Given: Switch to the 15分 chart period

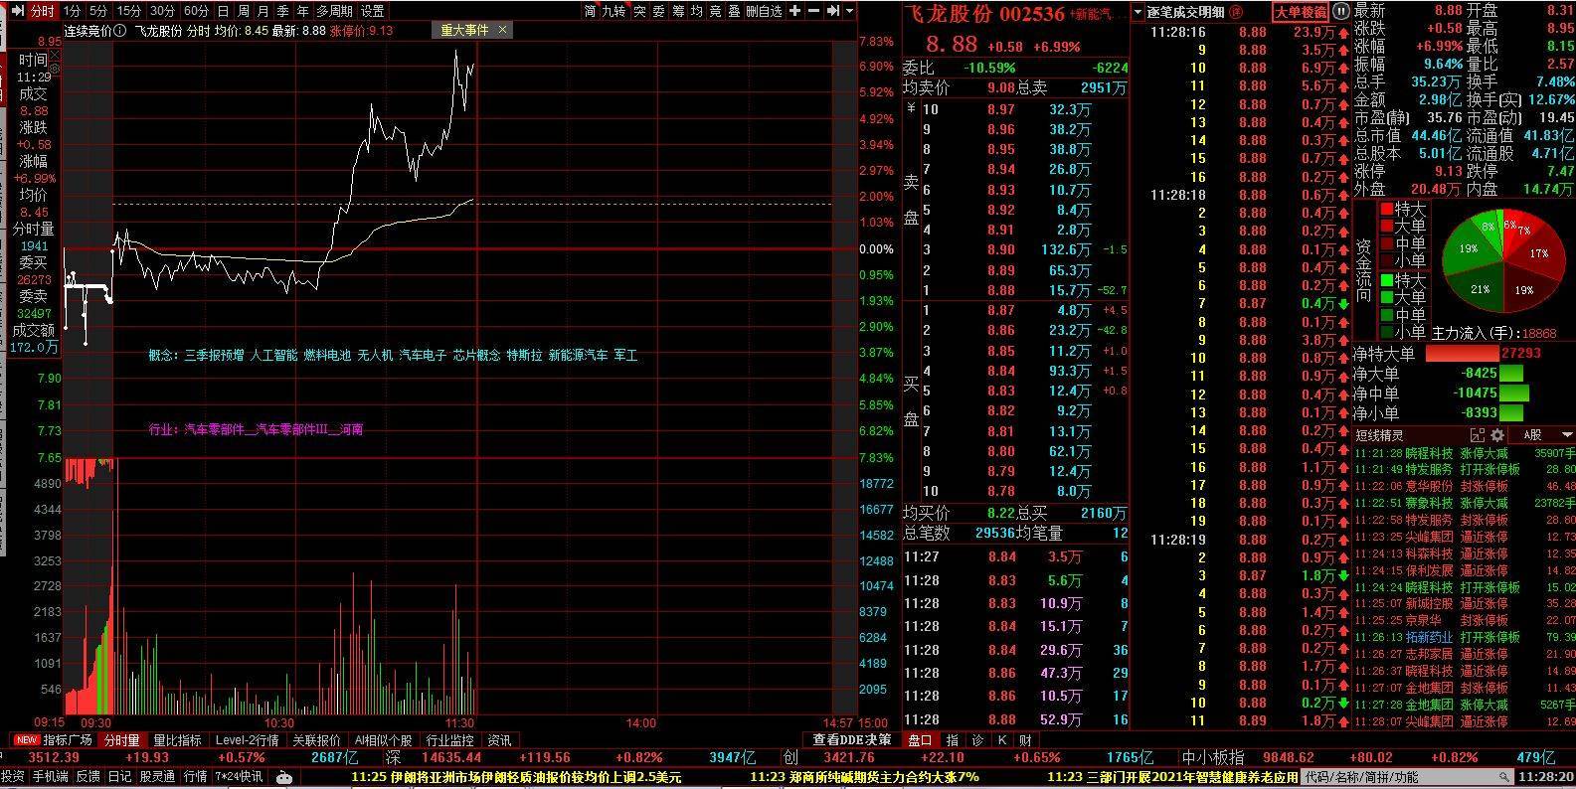Looking at the screenshot, I should (129, 11).
